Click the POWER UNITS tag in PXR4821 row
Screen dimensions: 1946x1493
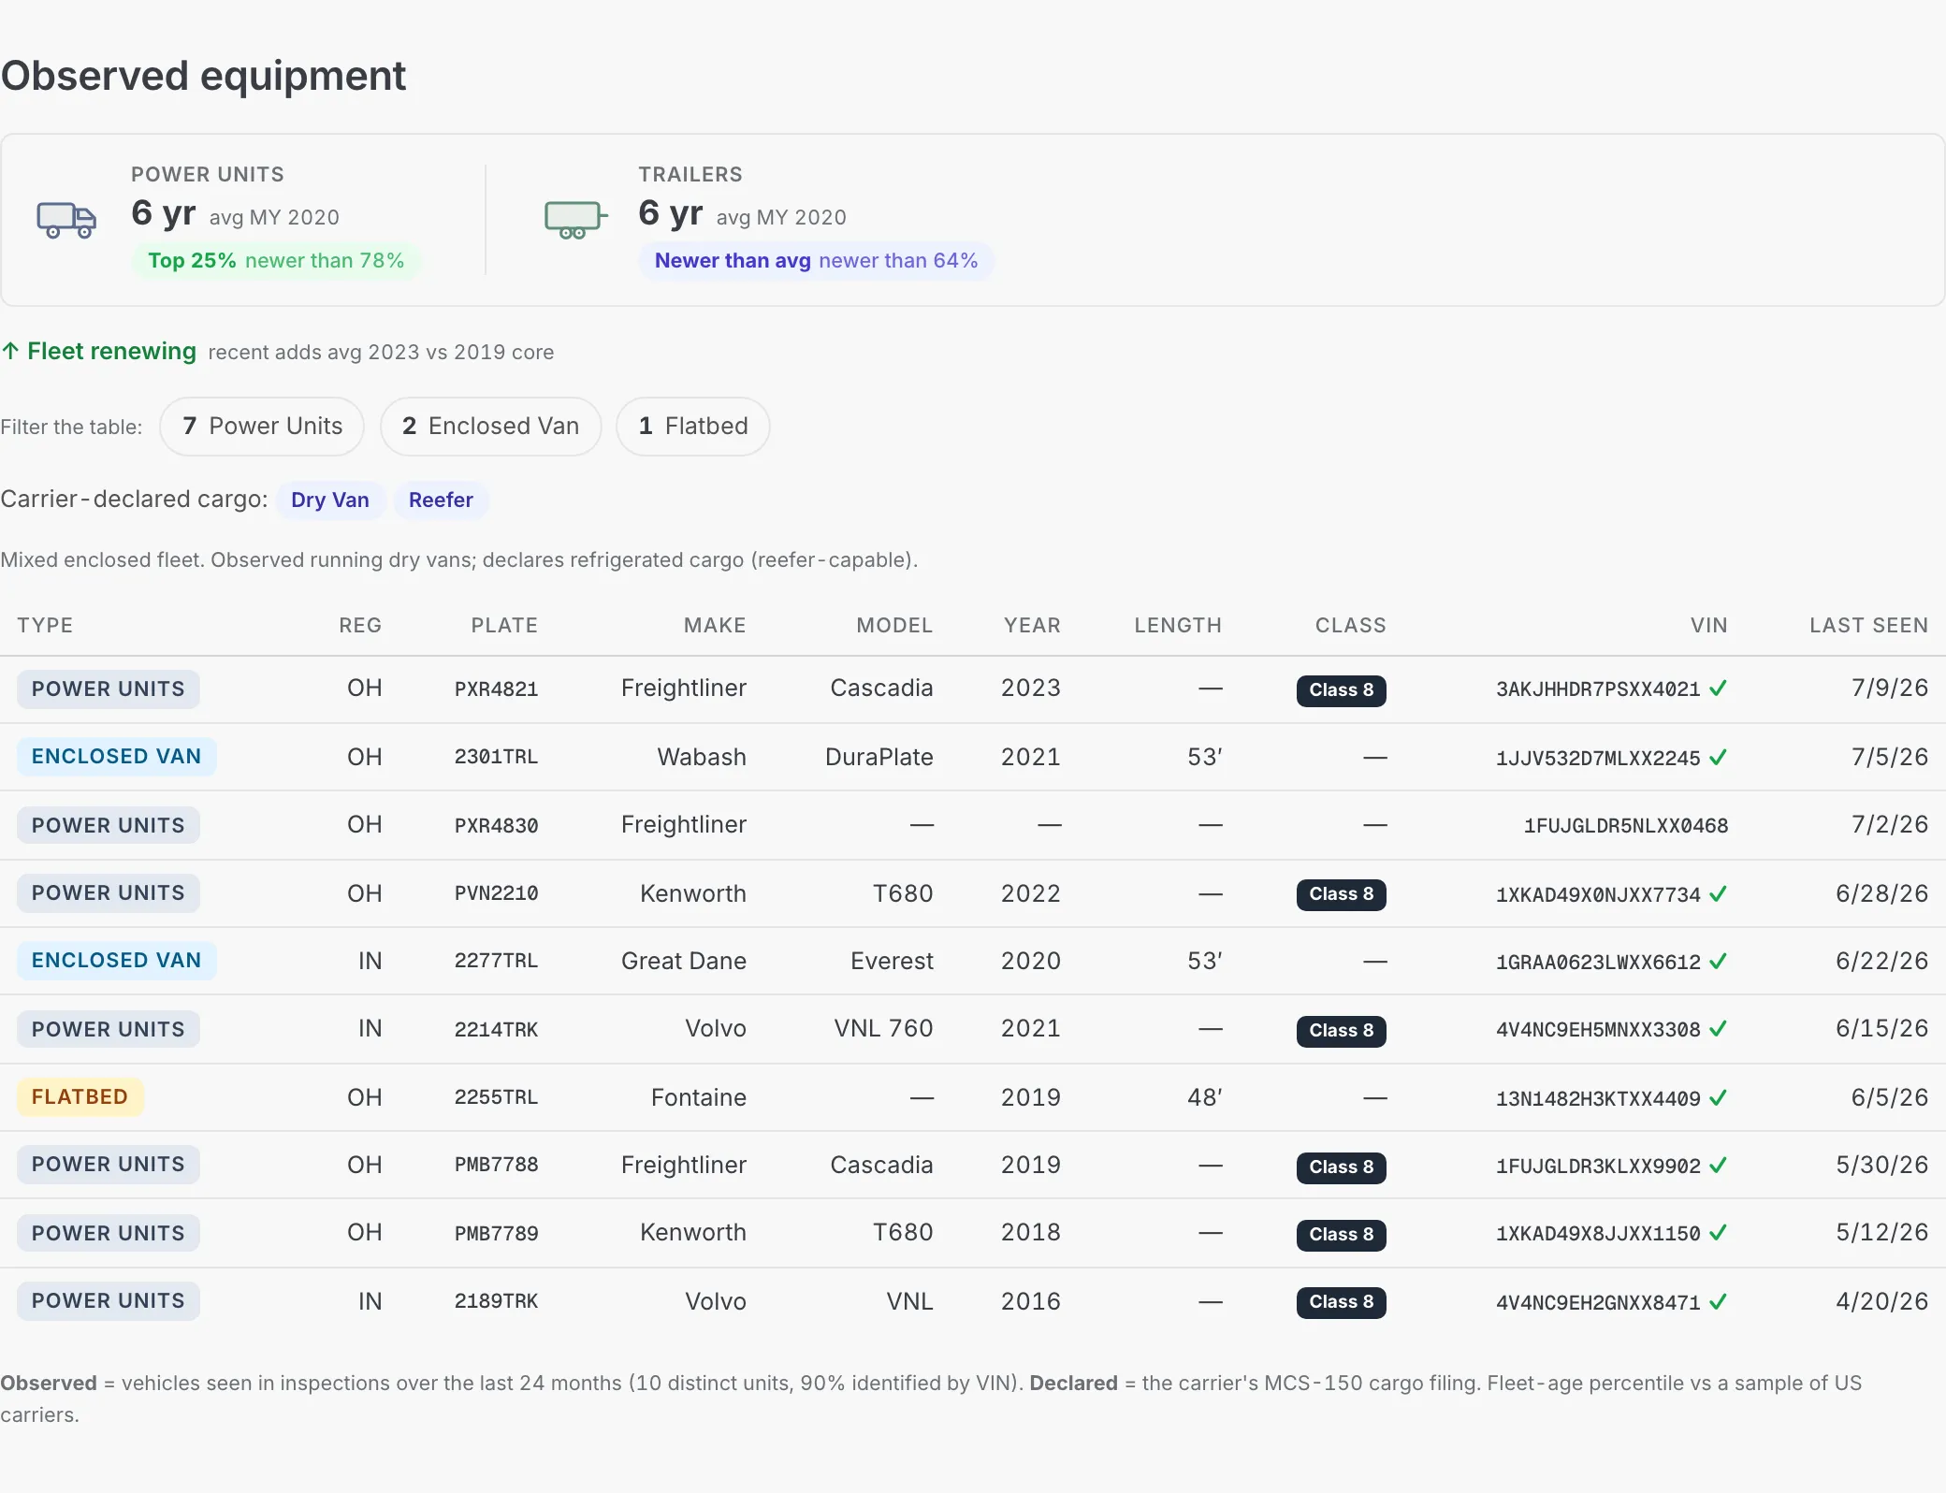pos(109,689)
